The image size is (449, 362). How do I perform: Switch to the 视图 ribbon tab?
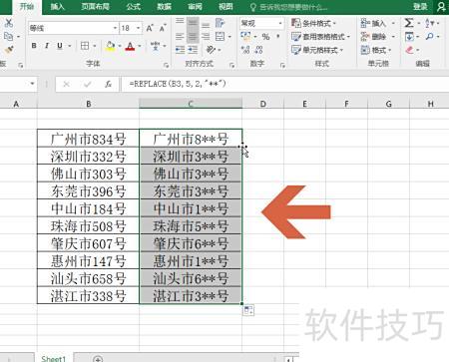coord(225,7)
